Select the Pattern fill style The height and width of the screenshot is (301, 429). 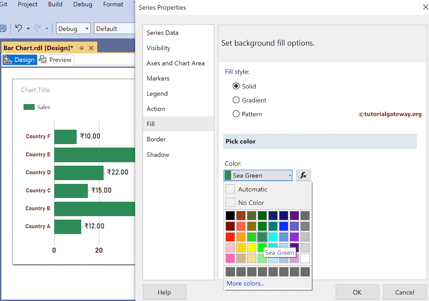pyautogui.click(x=237, y=114)
